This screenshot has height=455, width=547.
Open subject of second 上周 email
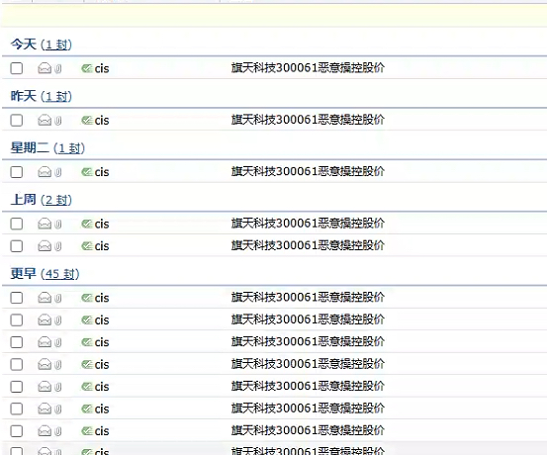(x=308, y=245)
